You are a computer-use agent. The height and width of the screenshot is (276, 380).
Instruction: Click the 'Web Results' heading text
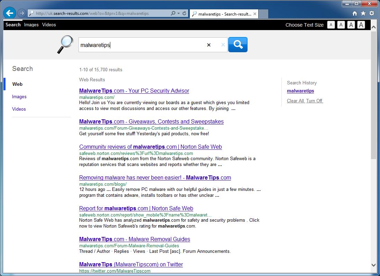pos(92,80)
